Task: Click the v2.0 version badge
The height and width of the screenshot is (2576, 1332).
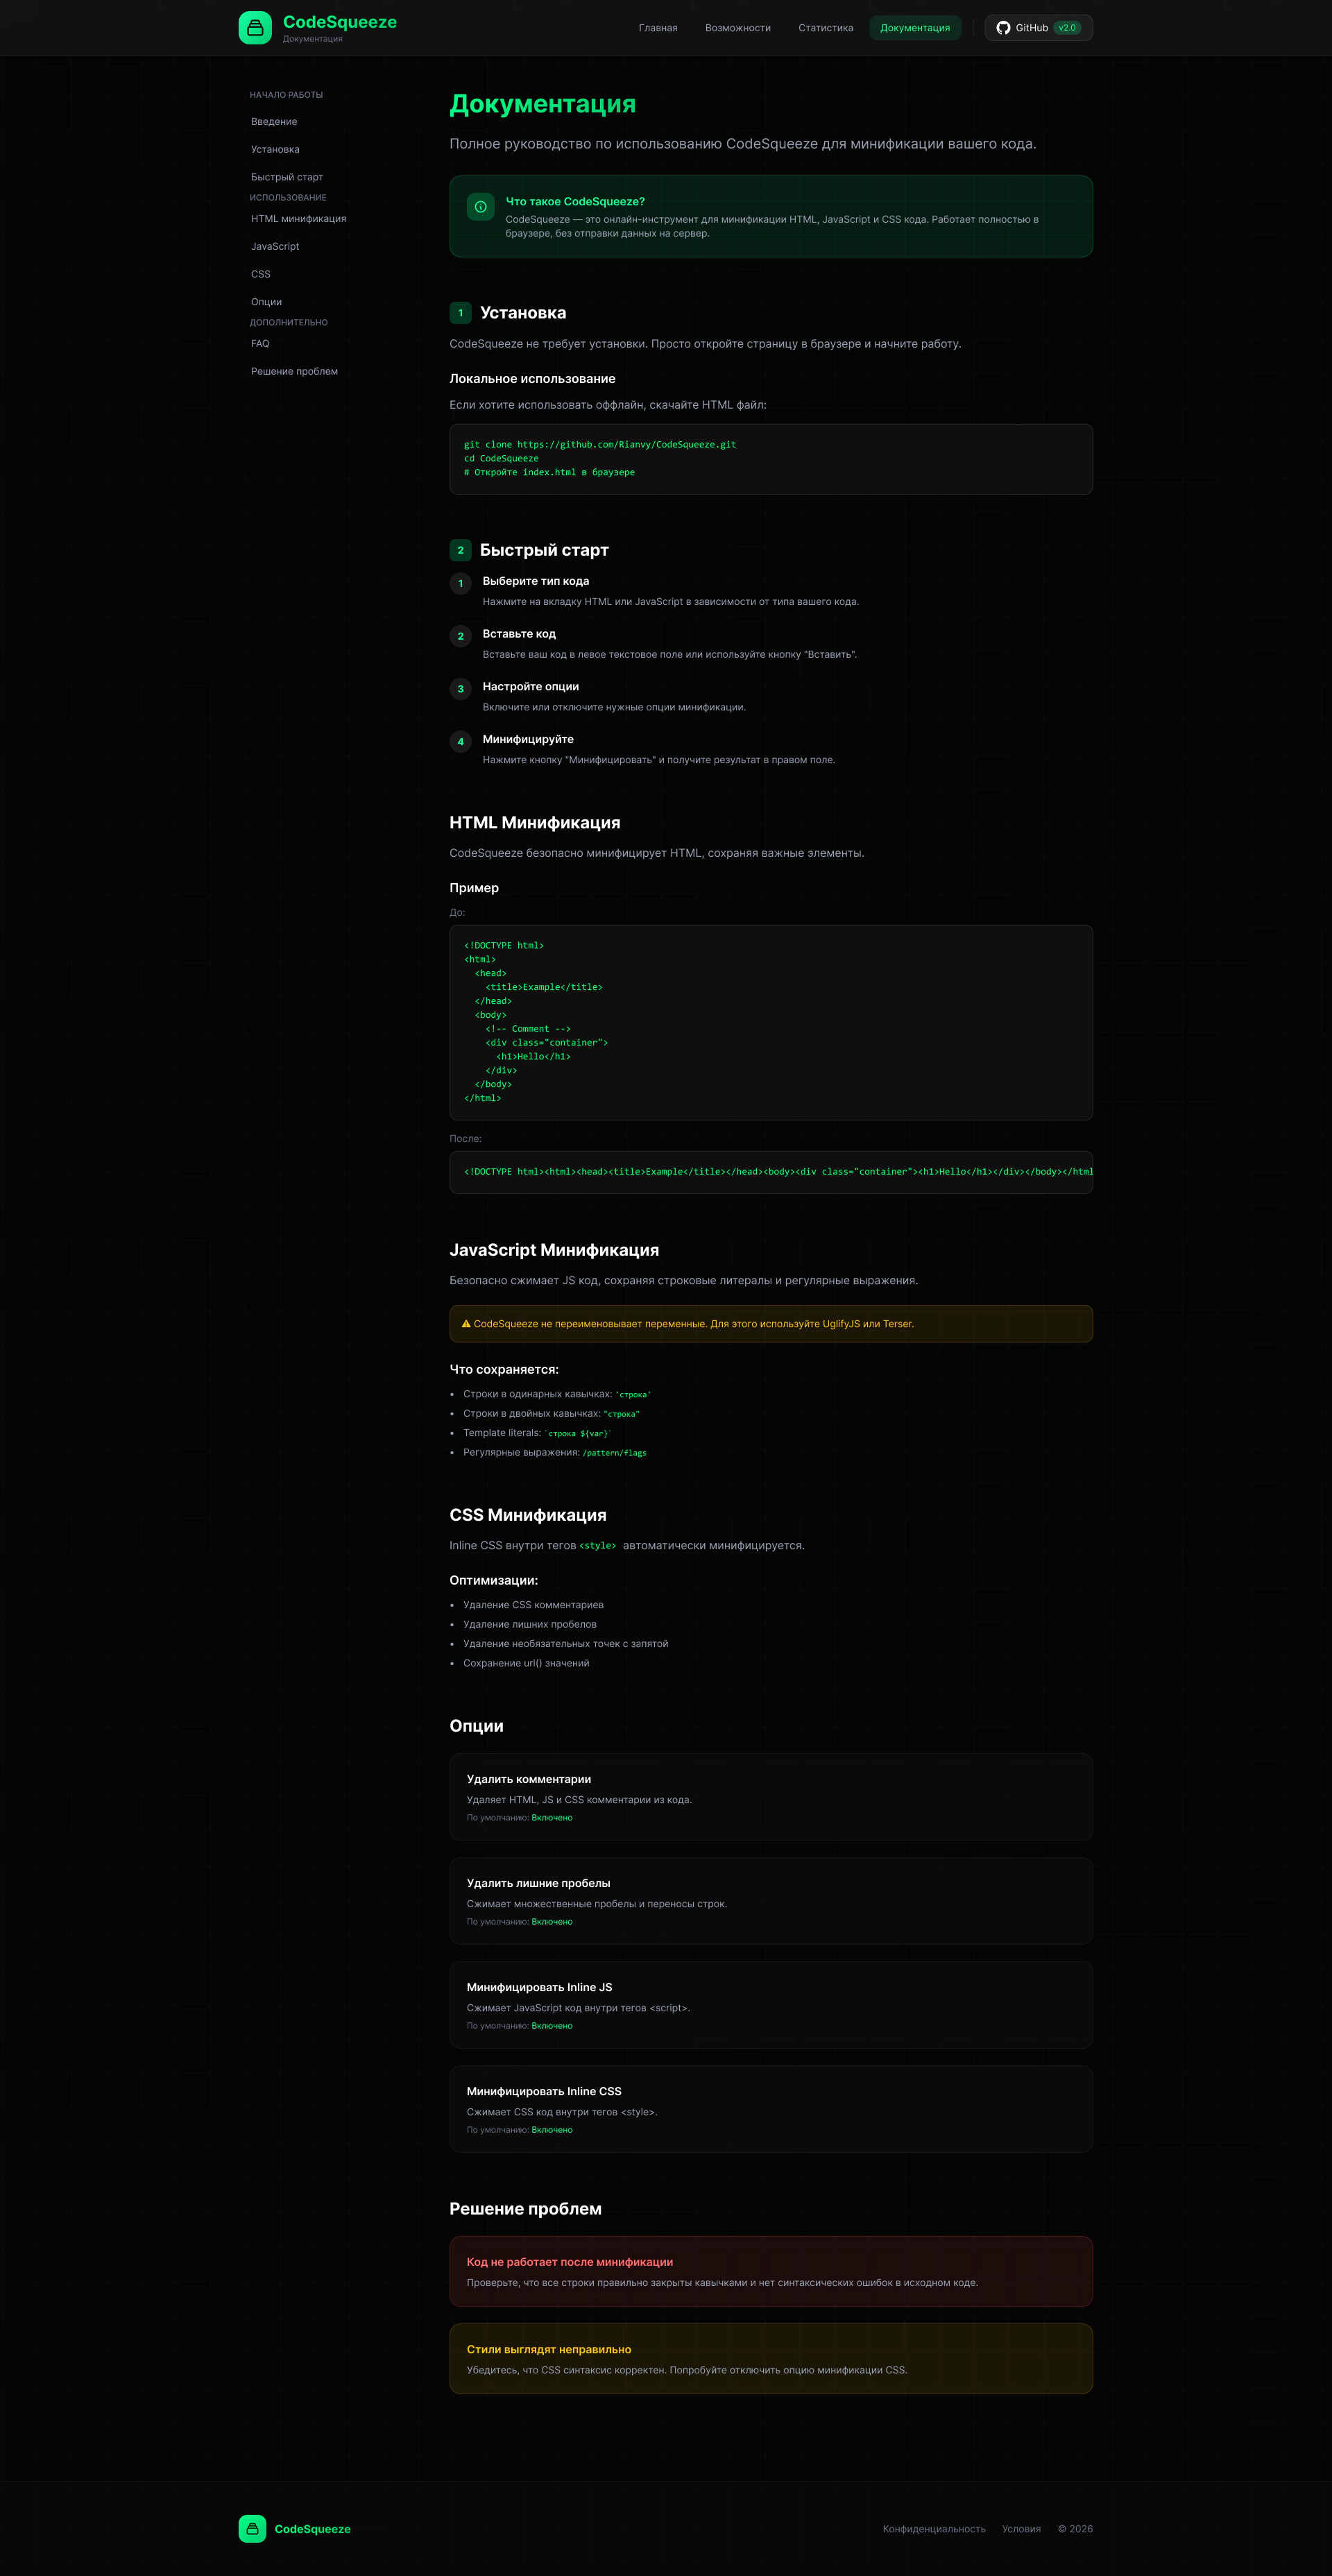Action: pos(1069,28)
